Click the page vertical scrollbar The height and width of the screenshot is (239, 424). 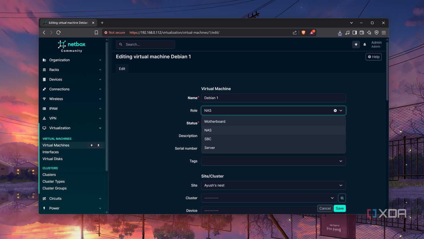point(387,71)
